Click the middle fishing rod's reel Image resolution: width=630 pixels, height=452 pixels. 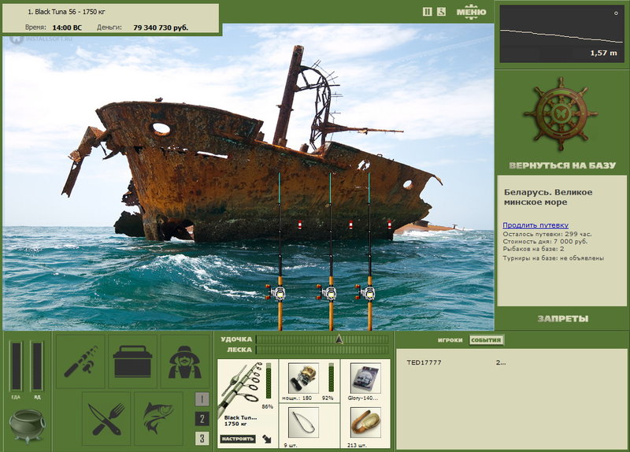(328, 293)
